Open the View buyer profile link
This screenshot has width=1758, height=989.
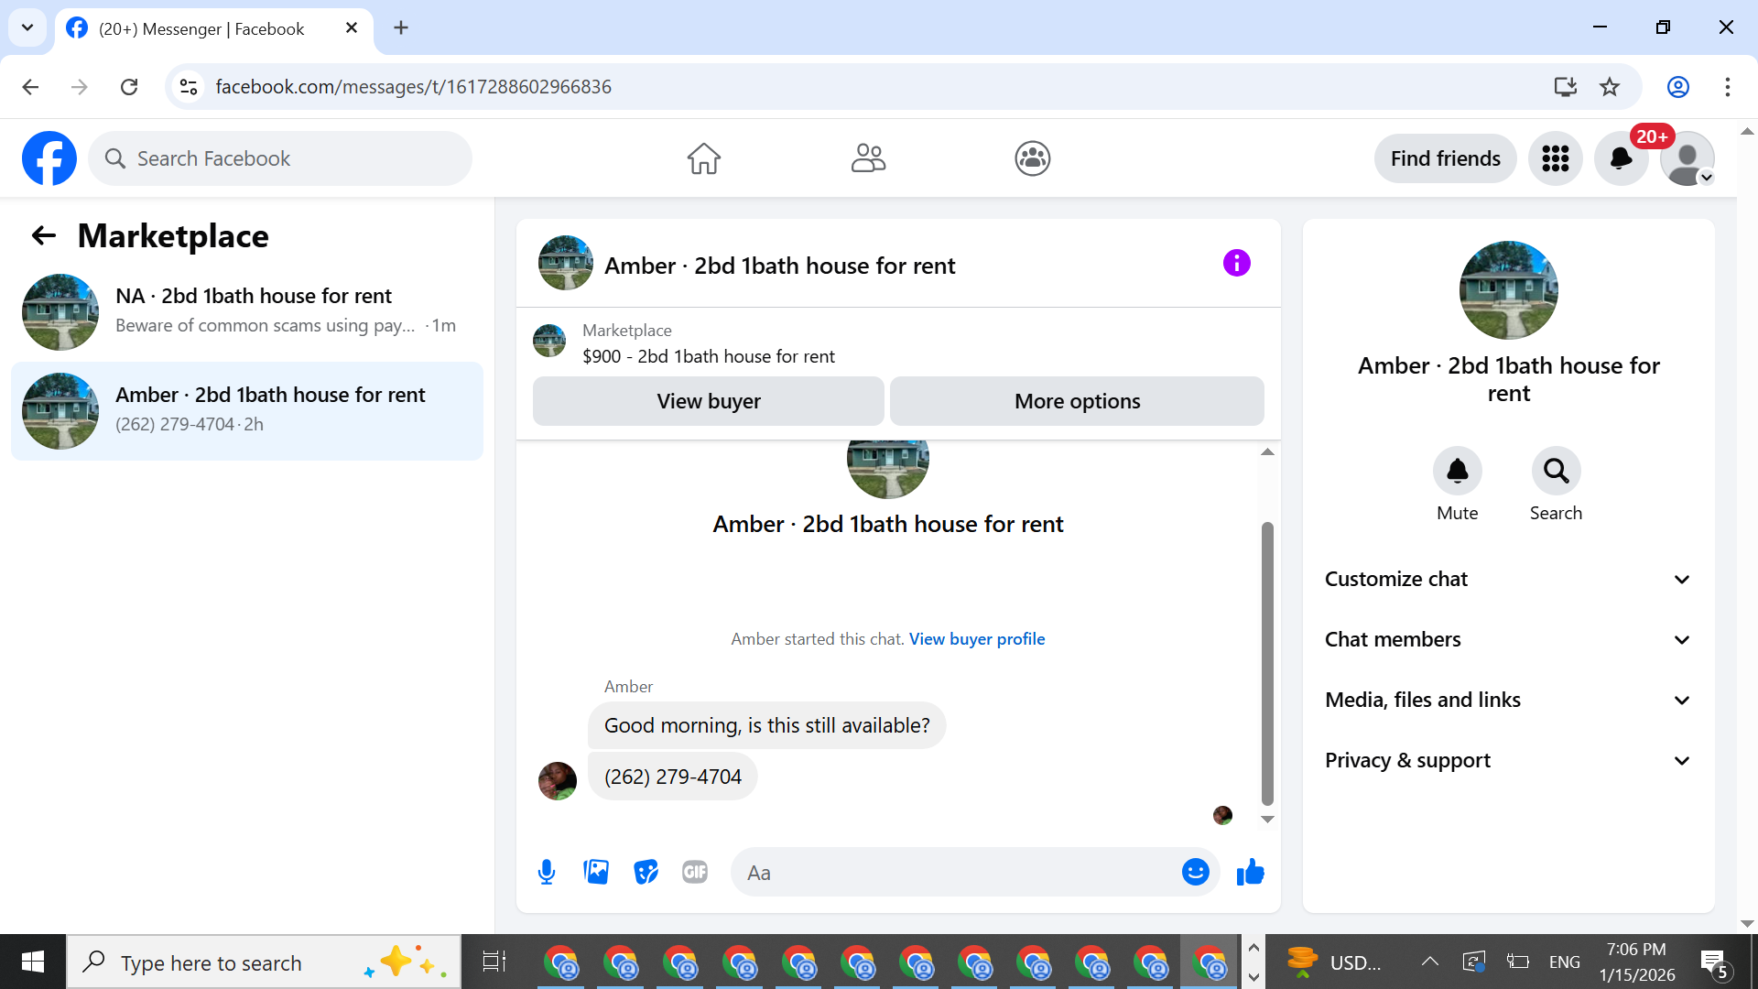(x=976, y=639)
